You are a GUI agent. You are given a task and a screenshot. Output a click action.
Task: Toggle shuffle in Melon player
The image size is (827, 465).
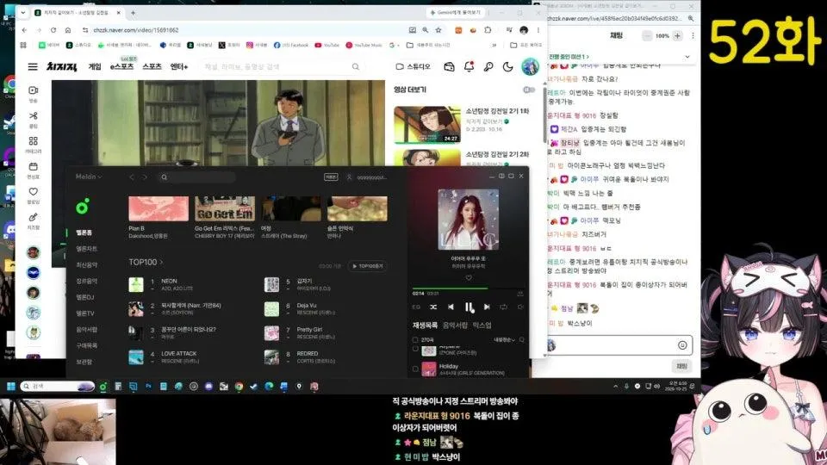(433, 307)
